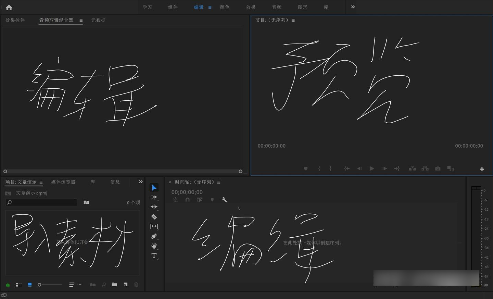Open the sort icons dropdown arrow
493x299 pixels.
(x=80, y=285)
